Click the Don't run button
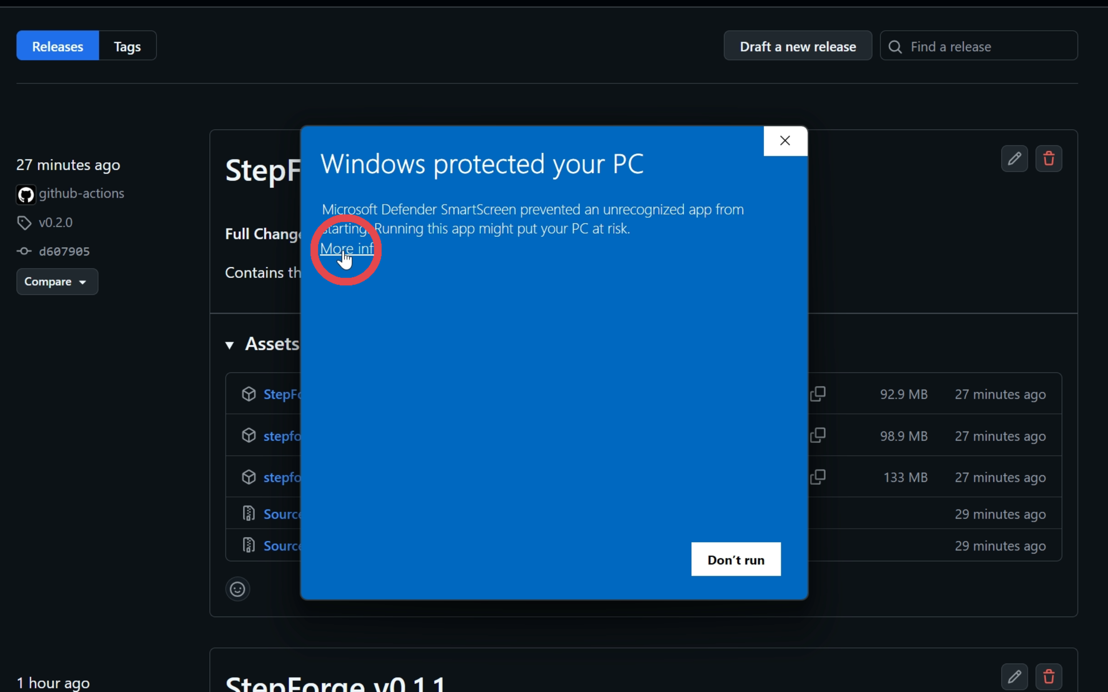This screenshot has width=1108, height=692. [x=736, y=559]
